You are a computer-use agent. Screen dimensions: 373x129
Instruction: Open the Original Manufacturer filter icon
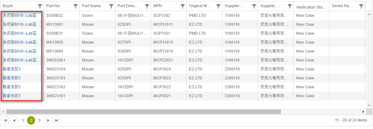point(218,6)
